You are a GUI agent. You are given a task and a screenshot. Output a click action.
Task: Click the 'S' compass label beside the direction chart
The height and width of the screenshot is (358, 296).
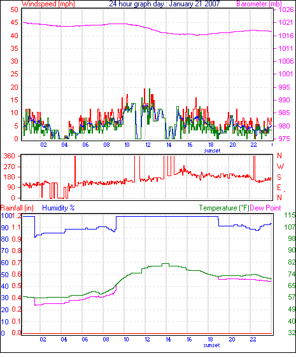pos(279,177)
